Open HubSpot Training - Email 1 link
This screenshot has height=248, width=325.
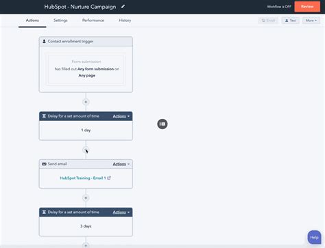point(83,178)
